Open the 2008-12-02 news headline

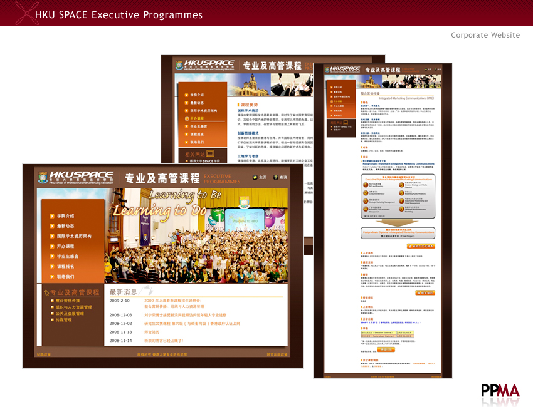point(192,324)
